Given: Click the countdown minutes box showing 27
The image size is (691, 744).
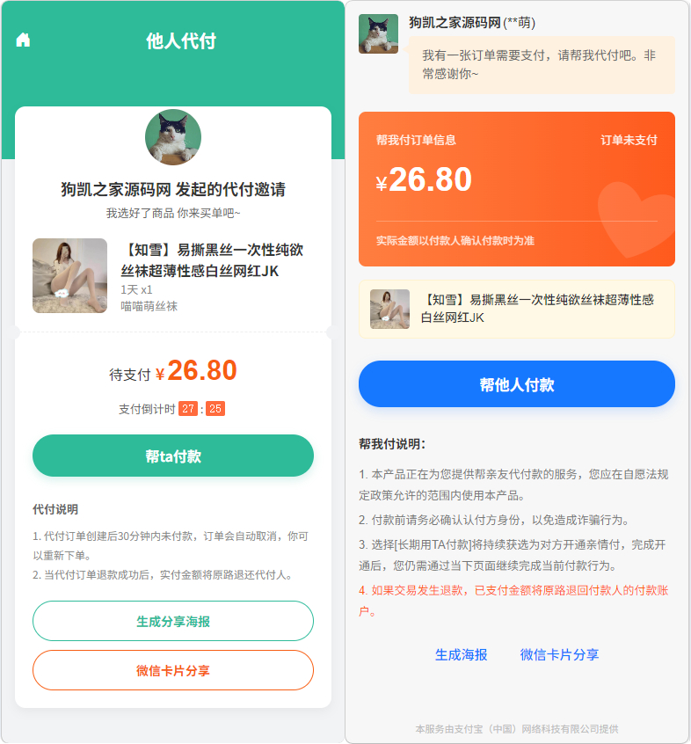Looking at the screenshot, I should [x=188, y=409].
